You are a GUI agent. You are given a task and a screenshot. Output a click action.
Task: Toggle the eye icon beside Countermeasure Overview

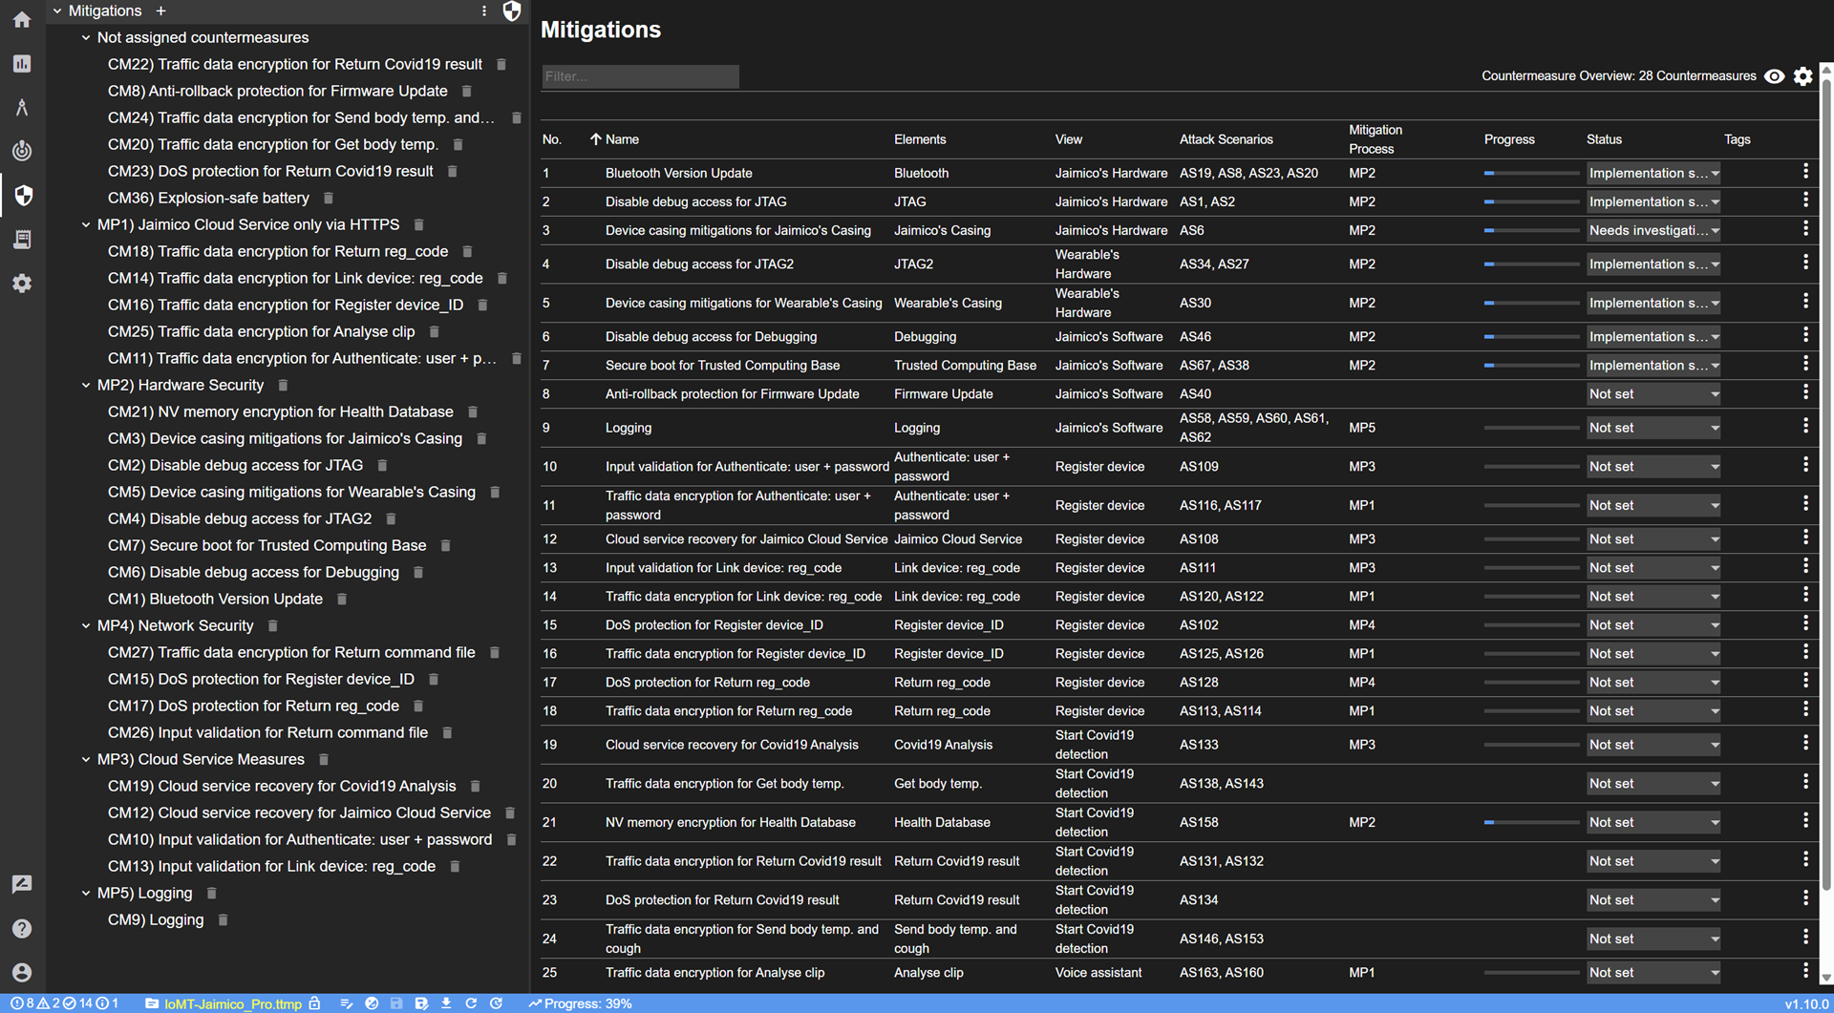(x=1775, y=75)
